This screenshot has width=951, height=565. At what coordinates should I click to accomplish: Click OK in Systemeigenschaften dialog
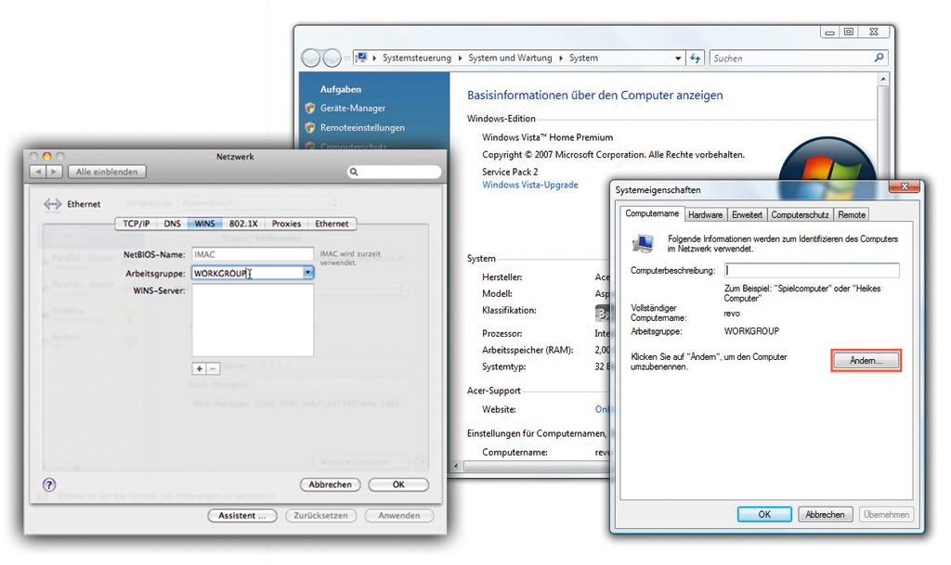[x=764, y=514]
